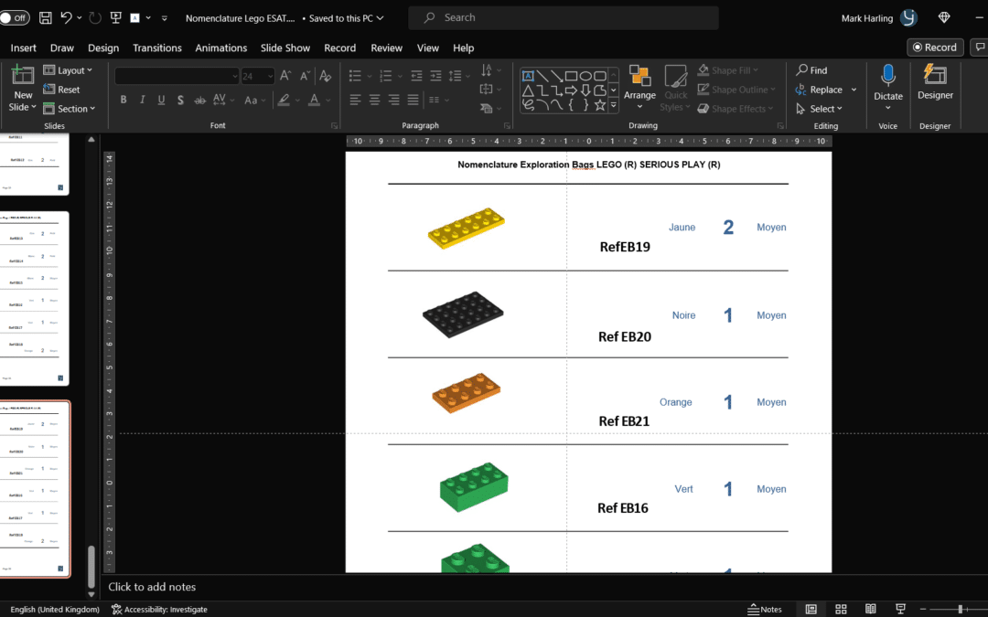Viewport: 988px width, 617px height.
Task: Start presentation from beginning icon
Action: pyautogui.click(x=115, y=17)
